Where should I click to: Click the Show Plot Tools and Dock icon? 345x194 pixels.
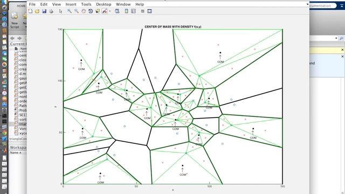click(x=149, y=11)
